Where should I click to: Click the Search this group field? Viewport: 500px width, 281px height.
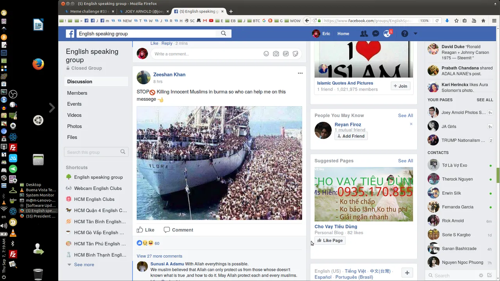click(x=96, y=152)
